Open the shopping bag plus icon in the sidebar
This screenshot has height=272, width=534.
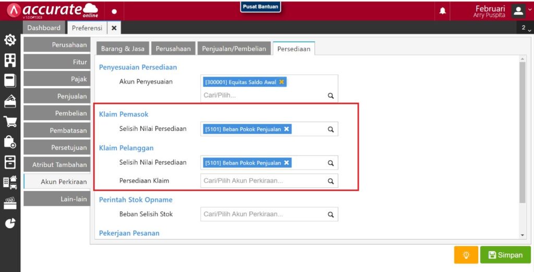pos(10,142)
